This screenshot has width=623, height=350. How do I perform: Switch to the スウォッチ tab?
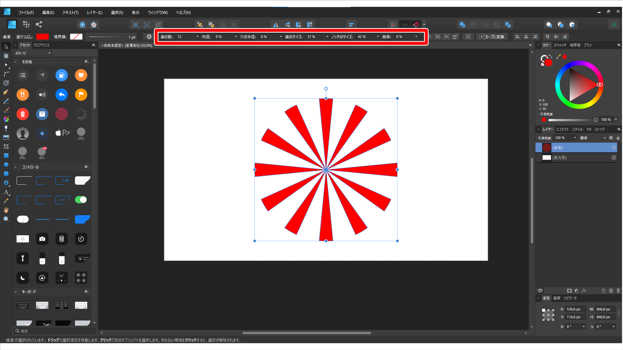(x=559, y=45)
